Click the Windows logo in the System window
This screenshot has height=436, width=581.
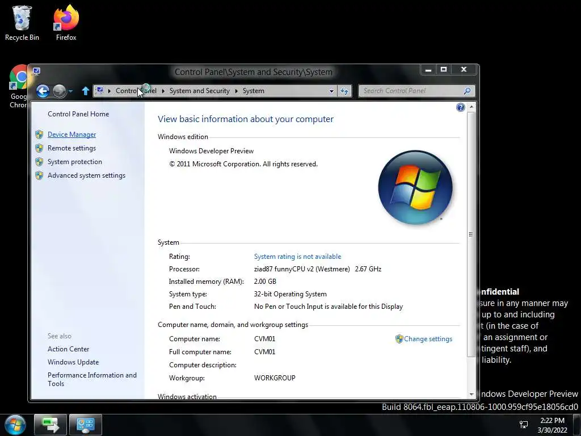tap(415, 187)
